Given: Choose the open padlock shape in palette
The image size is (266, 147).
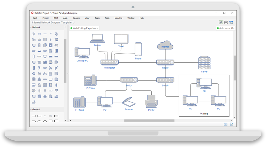Looking at the screenshot, I should point(39,85).
